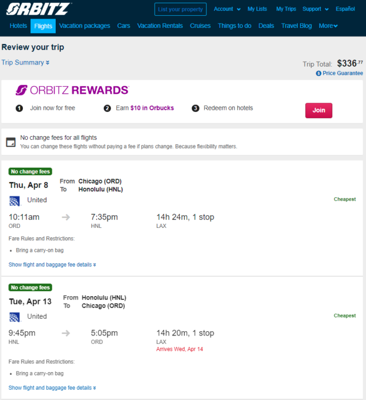This screenshot has width=366, height=400.
Task: Open the Price Guarantee link
Action: tap(343, 73)
